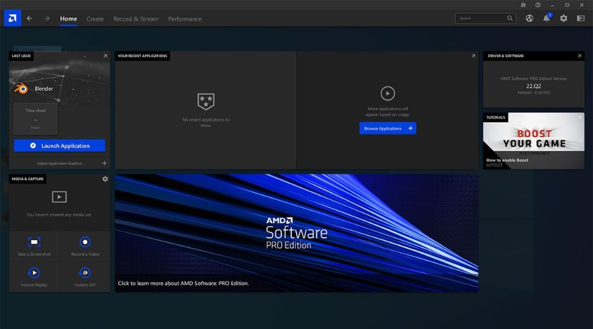Switch to the Performance tab
This screenshot has height=329, width=593.
pos(185,18)
